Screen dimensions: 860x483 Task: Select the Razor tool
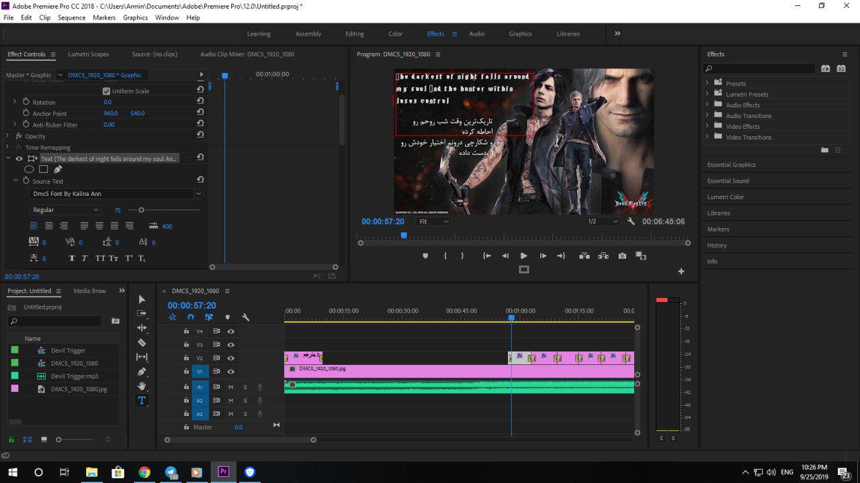(142, 343)
